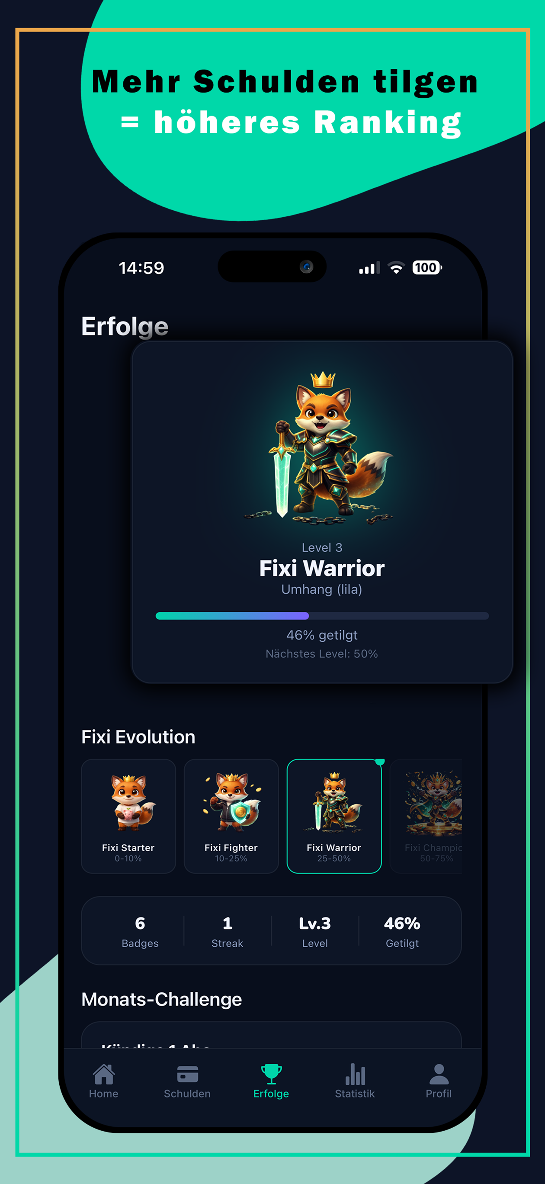Open the Monats-Challenge card below heading
This screenshot has height=1184, width=545.
[271, 1035]
